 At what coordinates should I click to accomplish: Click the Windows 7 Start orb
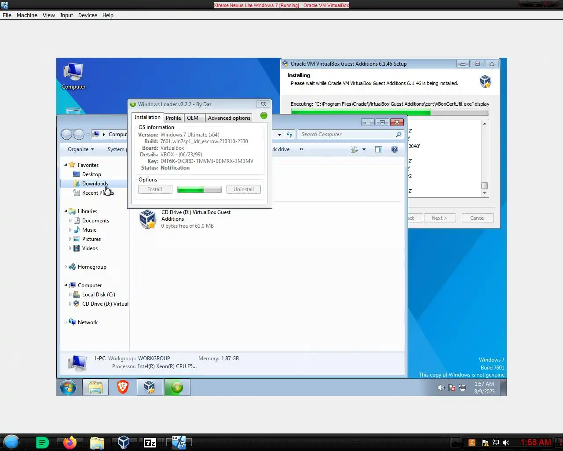[x=68, y=388]
